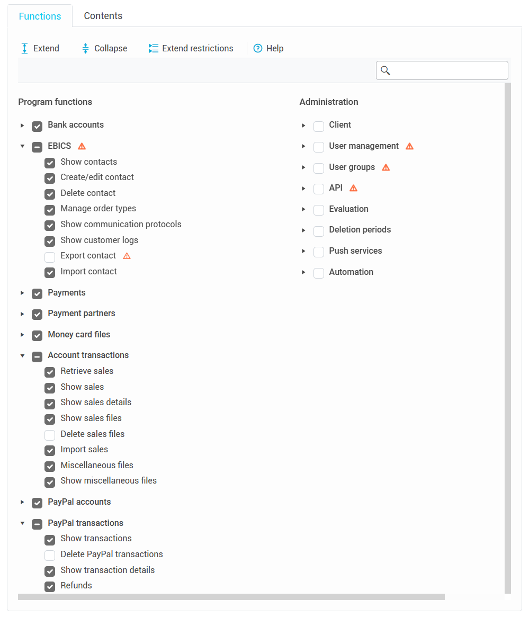
Task: Enable the Export contact checkbox
Action: coord(50,257)
